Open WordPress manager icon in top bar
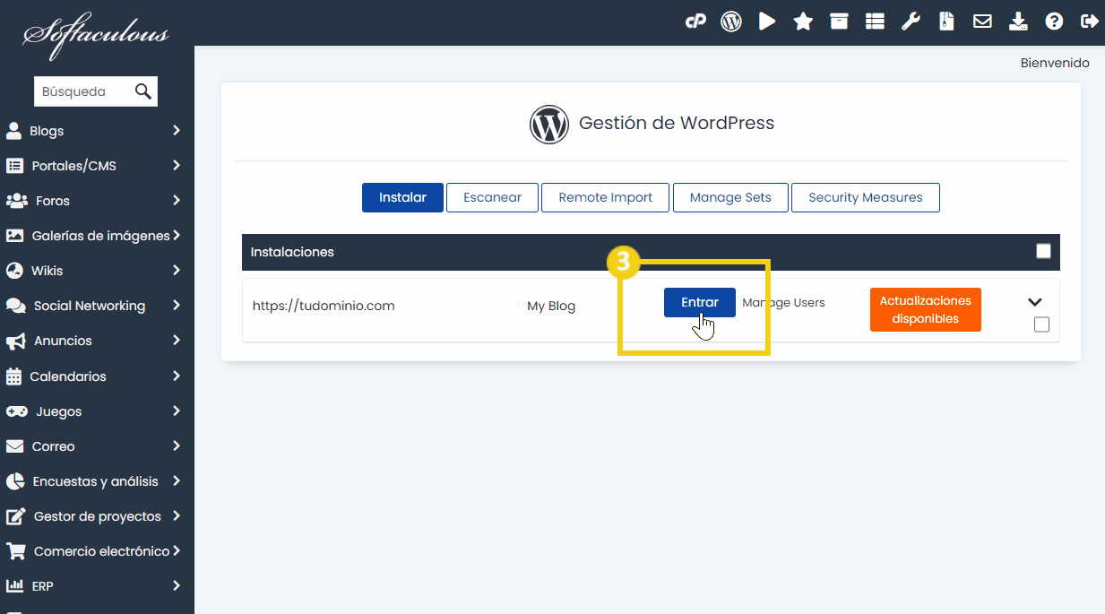 (x=731, y=22)
